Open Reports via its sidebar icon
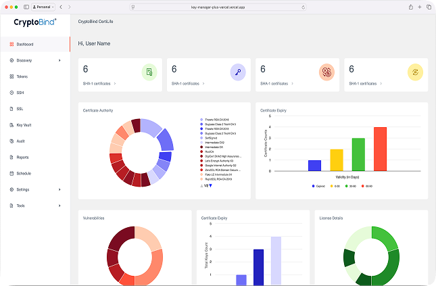The height and width of the screenshot is (286, 436). pyautogui.click(x=11, y=157)
